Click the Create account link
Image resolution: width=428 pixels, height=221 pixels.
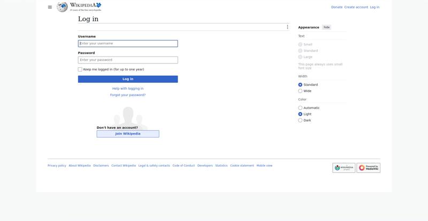point(356,7)
